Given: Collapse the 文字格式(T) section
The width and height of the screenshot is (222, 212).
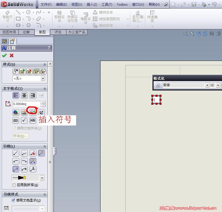Looking at the screenshot, I should [45, 89].
